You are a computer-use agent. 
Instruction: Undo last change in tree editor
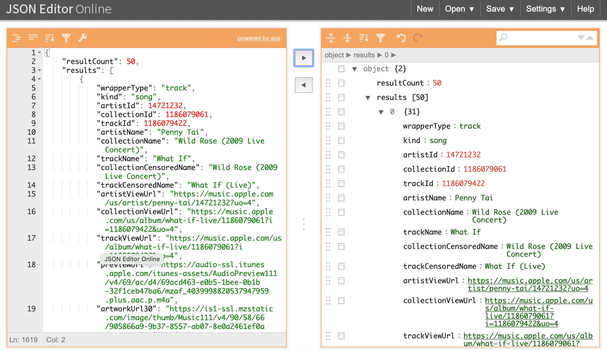click(x=401, y=38)
